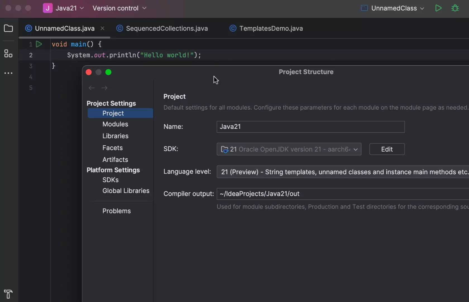Open the SDK selection dropdown
This screenshot has height=302, width=469.
click(x=355, y=149)
